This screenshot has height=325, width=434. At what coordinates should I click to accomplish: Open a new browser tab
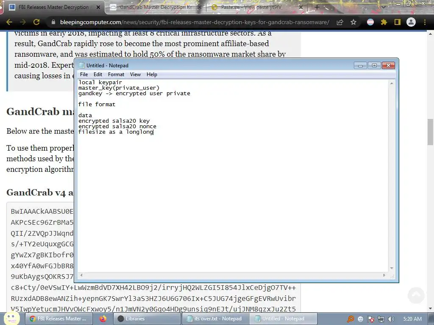317,8
